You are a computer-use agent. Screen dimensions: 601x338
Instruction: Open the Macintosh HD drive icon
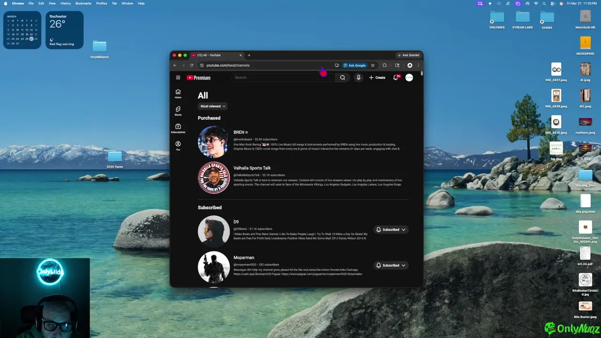(x=585, y=20)
